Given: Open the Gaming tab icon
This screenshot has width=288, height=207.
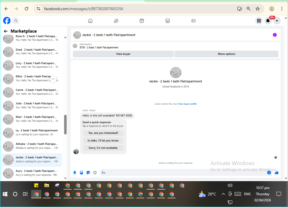Looking at the screenshot, I should (x=193, y=21).
